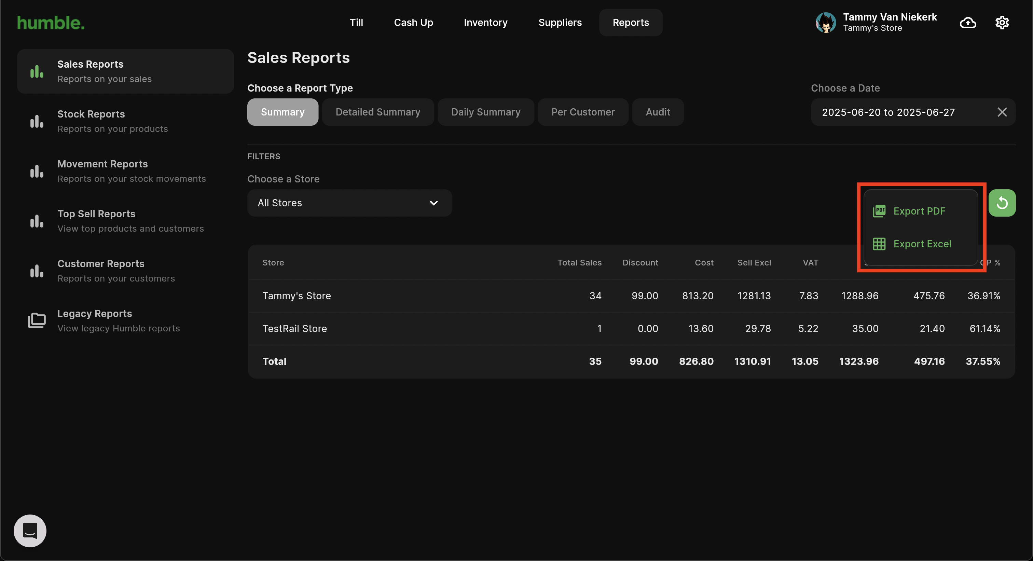Image resolution: width=1033 pixels, height=561 pixels.
Task: Open the Reports tab
Action: click(630, 23)
